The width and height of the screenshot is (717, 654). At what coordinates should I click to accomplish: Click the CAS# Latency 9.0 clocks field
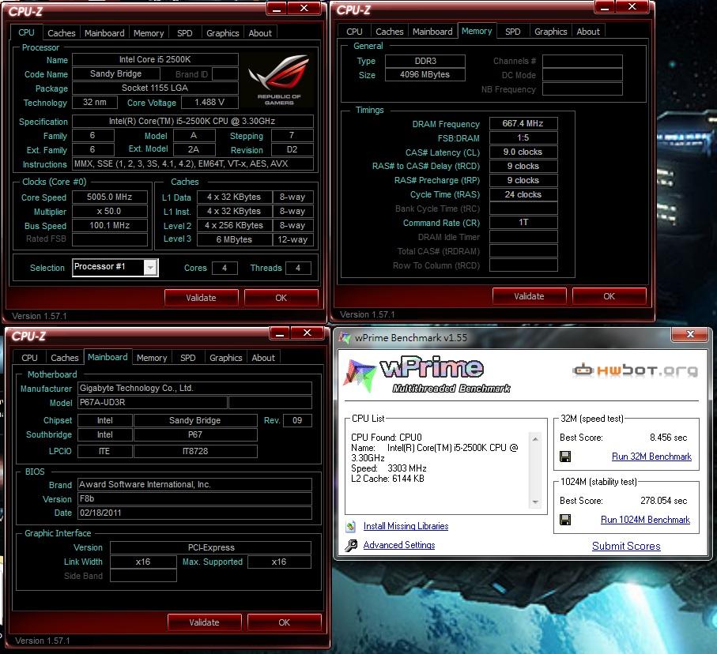(x=523, y=152)
